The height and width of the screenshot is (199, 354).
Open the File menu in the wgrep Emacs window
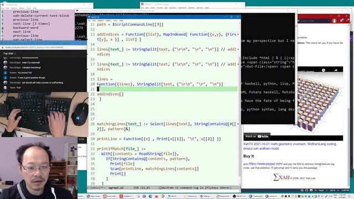tap(89, 20)
